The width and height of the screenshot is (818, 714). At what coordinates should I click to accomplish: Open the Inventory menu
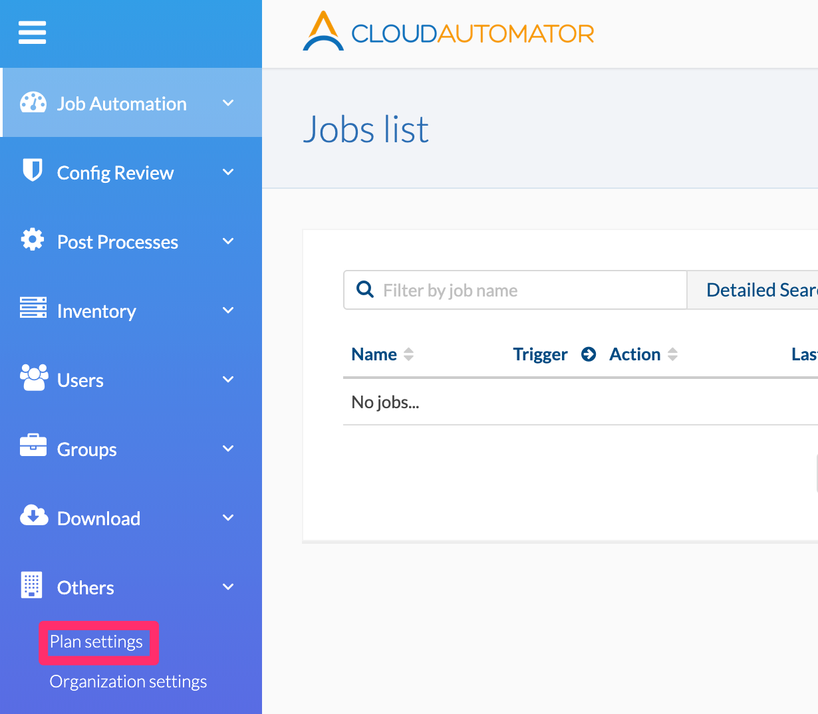[132, 310]
